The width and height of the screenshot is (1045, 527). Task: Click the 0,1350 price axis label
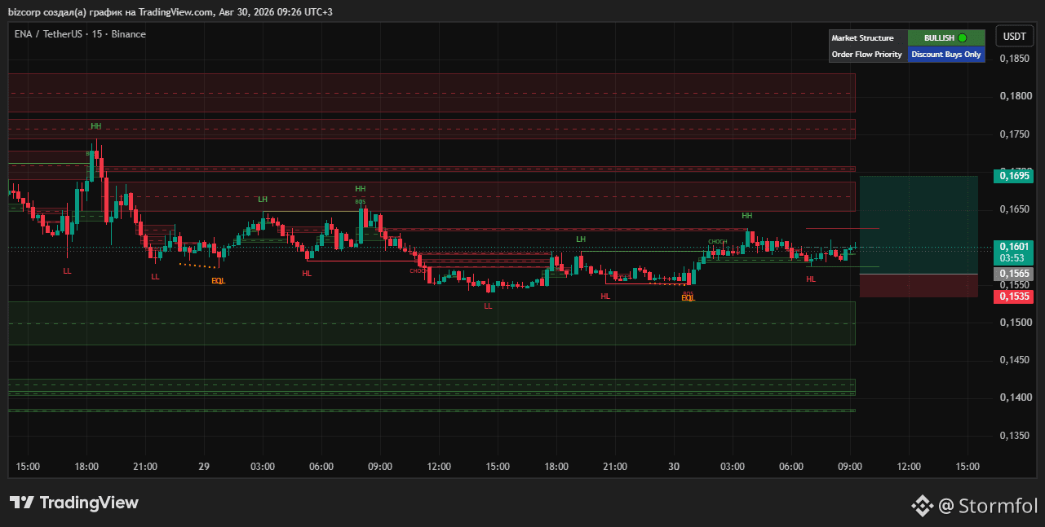pyautogui.click(x=1016, y=436)
